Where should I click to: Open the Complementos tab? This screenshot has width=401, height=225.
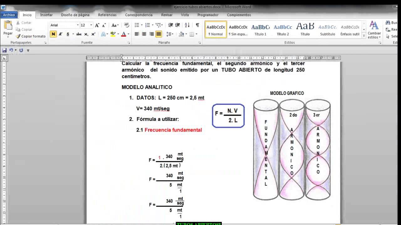pyautogui.click(x=239, y=15)
